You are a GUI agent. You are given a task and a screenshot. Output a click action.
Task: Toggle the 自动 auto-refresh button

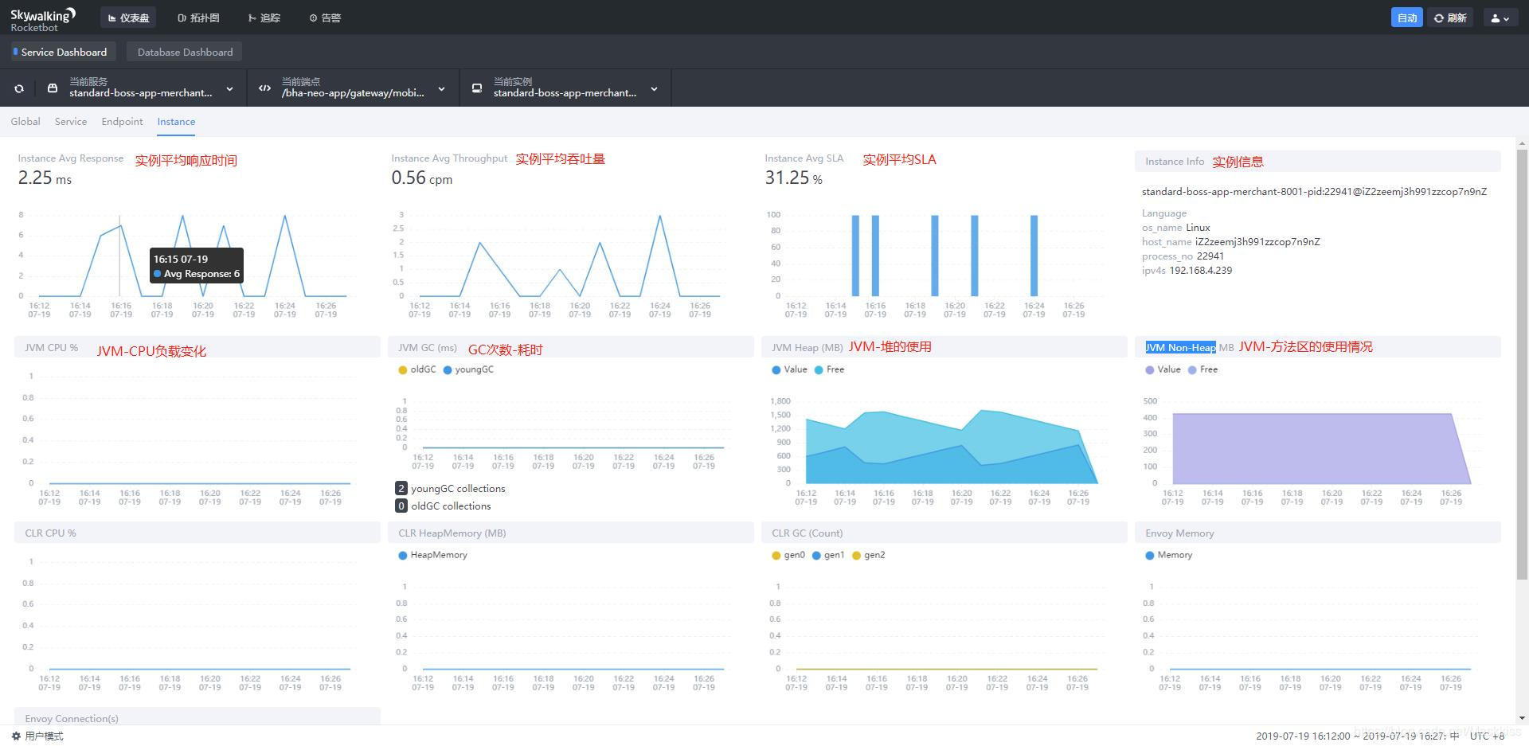click(x=1406, y=18)
